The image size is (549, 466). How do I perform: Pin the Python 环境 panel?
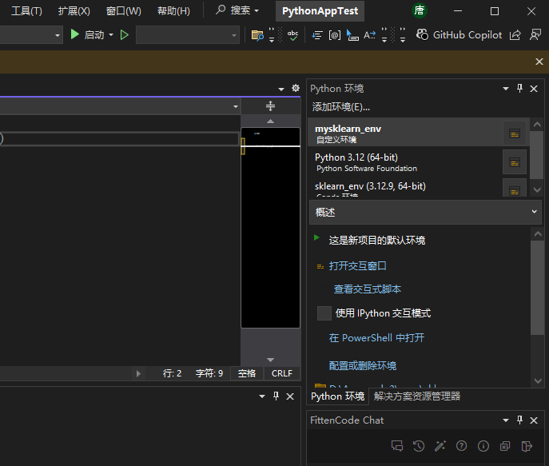point(519,88)
